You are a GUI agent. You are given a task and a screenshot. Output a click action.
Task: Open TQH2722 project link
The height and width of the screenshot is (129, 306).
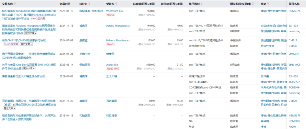click(x=294, y=82)
